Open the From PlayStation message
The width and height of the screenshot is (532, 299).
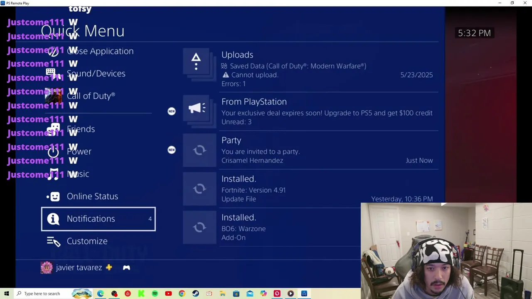(310, 111)
